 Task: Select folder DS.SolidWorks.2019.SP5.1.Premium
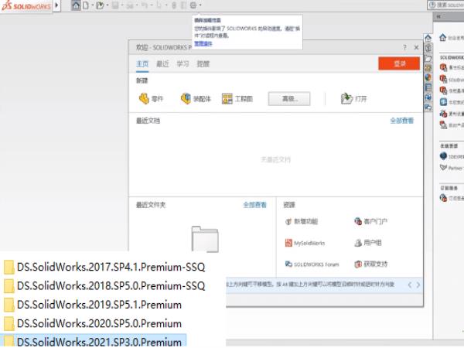[93, 305]
